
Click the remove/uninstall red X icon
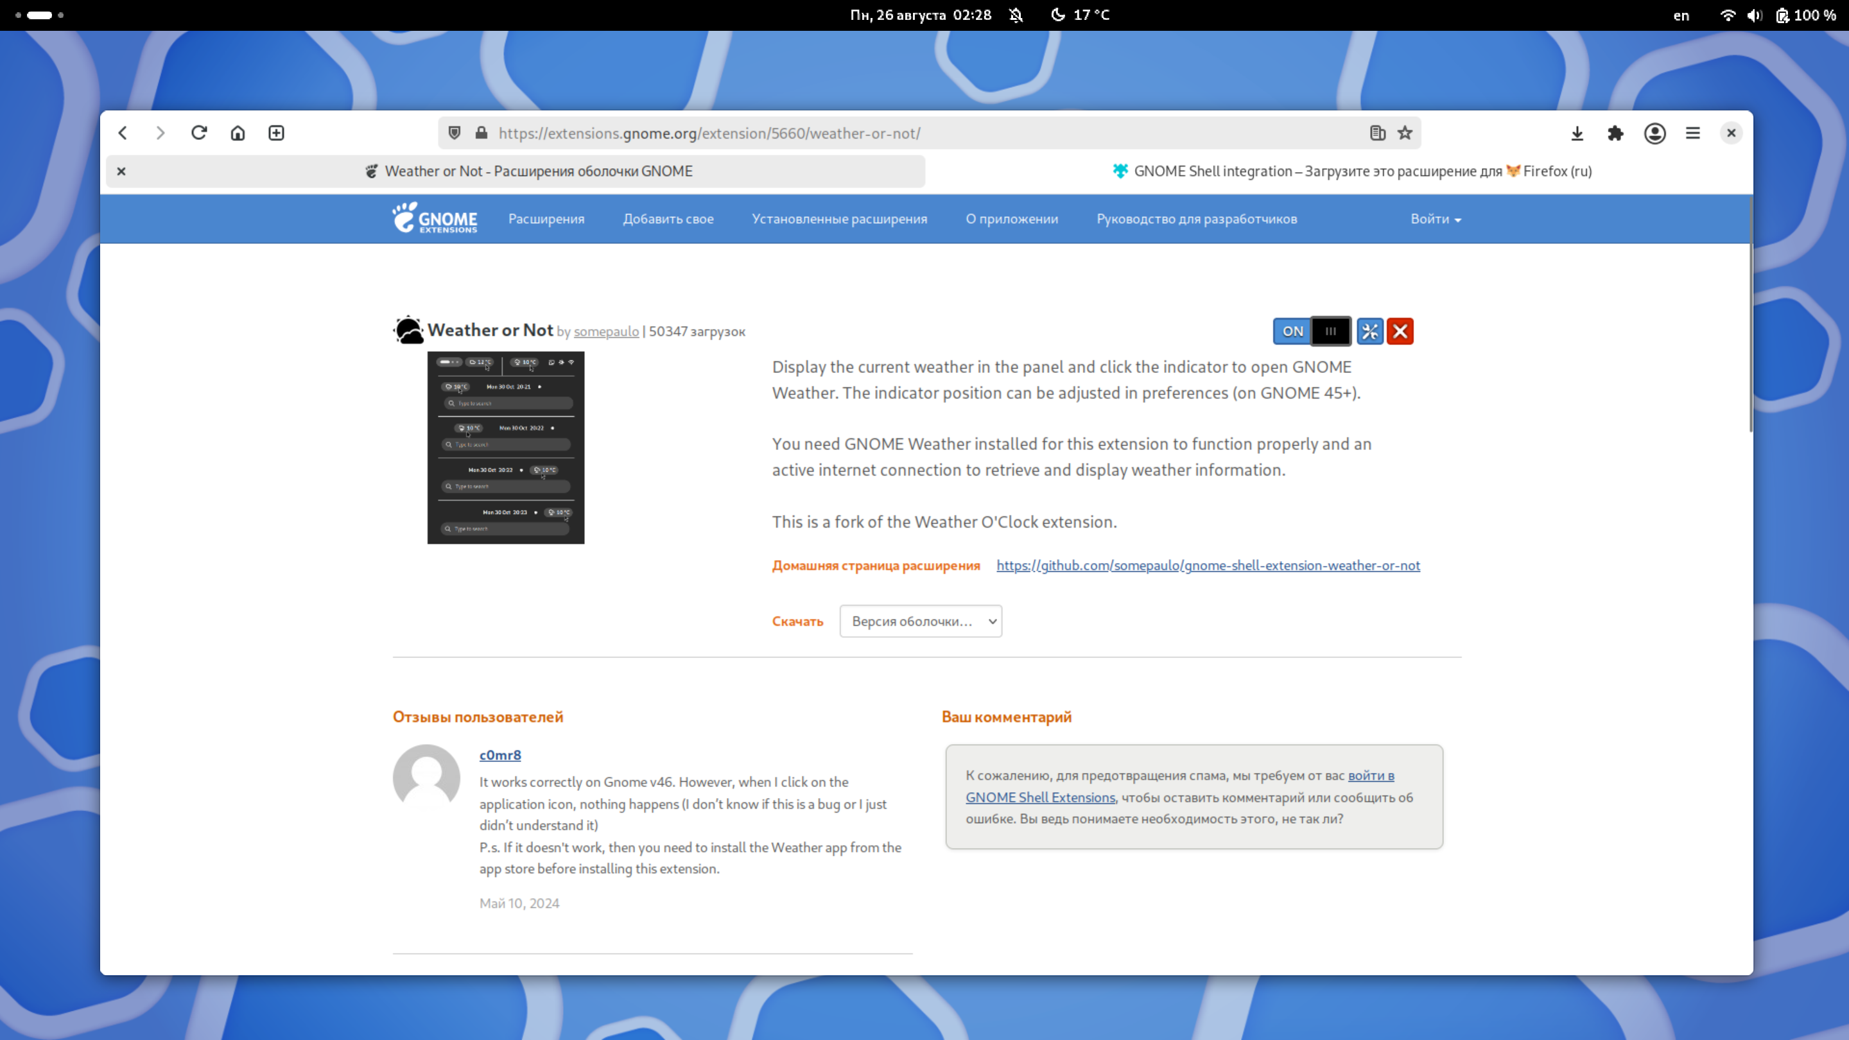(x=1401, y=331)
